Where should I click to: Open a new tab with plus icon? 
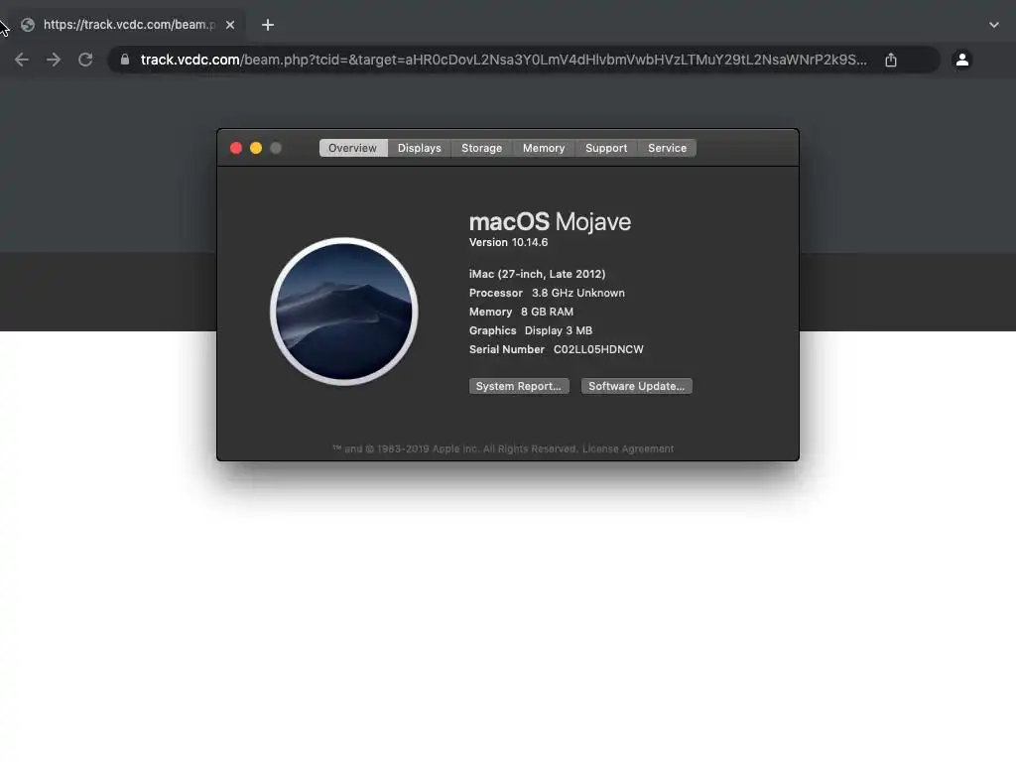268,25
